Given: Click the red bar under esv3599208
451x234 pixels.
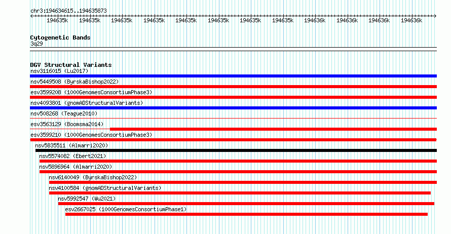Looking at the screenshot, I should point(233,97).
